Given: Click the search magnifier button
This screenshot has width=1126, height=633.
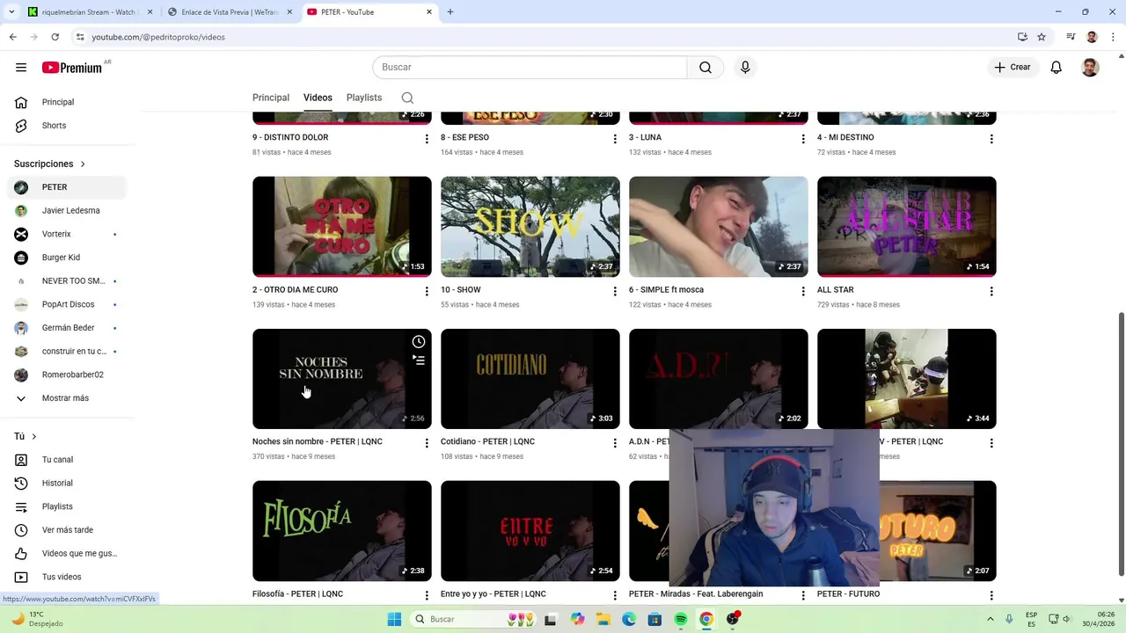Looking at the screenshot, I should pos(706,68).
